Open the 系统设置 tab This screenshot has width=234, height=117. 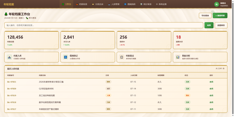click(161, 4)
